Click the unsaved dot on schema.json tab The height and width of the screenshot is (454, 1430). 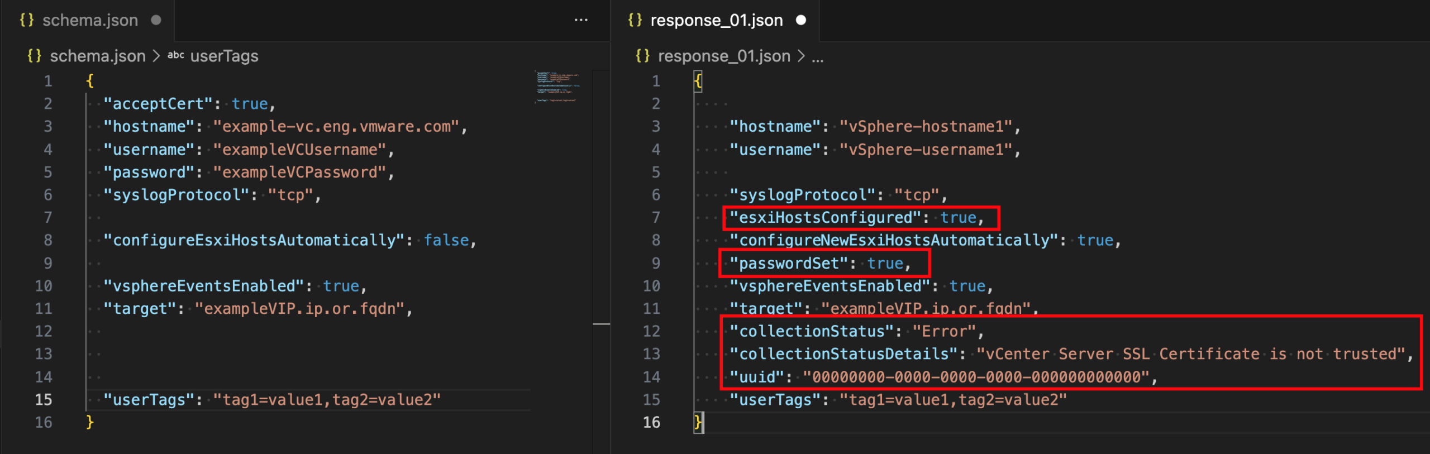click(156, 20)
